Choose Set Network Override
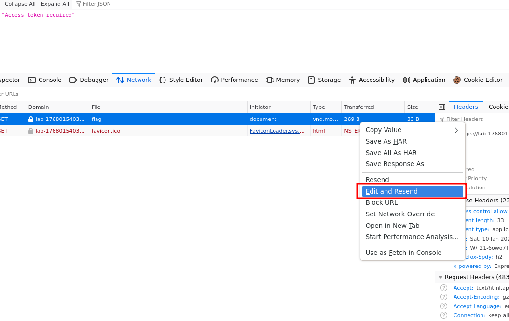Image resolution: width=509 pixels, height=321 pixels. (413, 214)
